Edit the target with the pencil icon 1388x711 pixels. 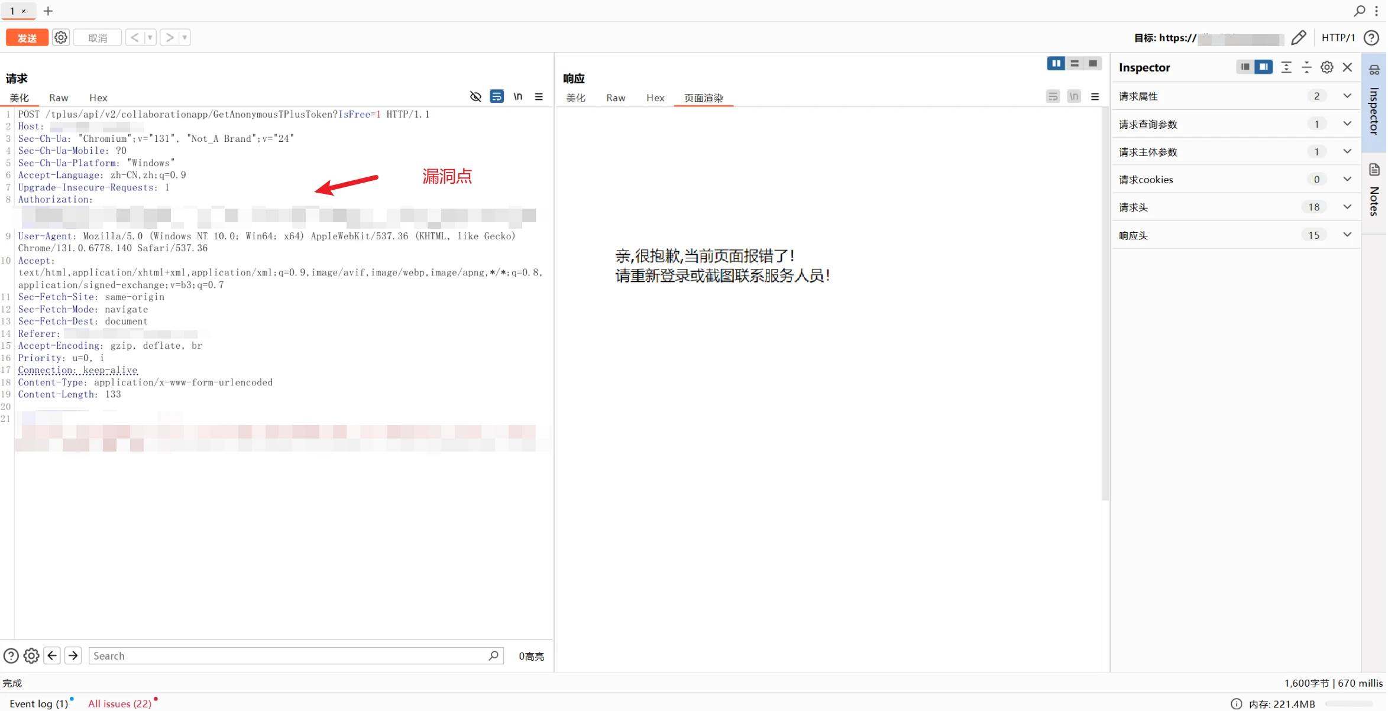click(1299, 38)
